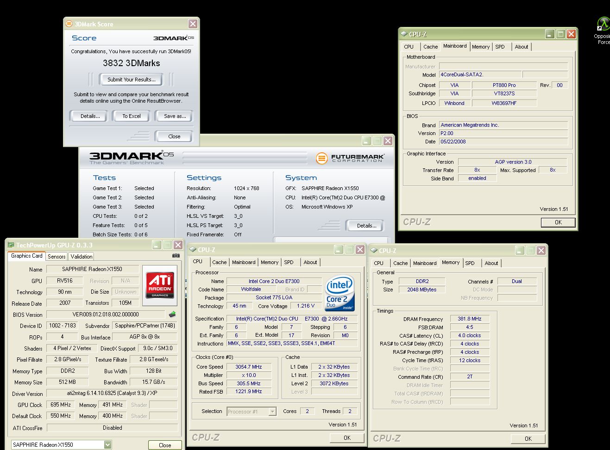
Task: Click OK in CPU-Z memory window
Action: click(528, 439)
